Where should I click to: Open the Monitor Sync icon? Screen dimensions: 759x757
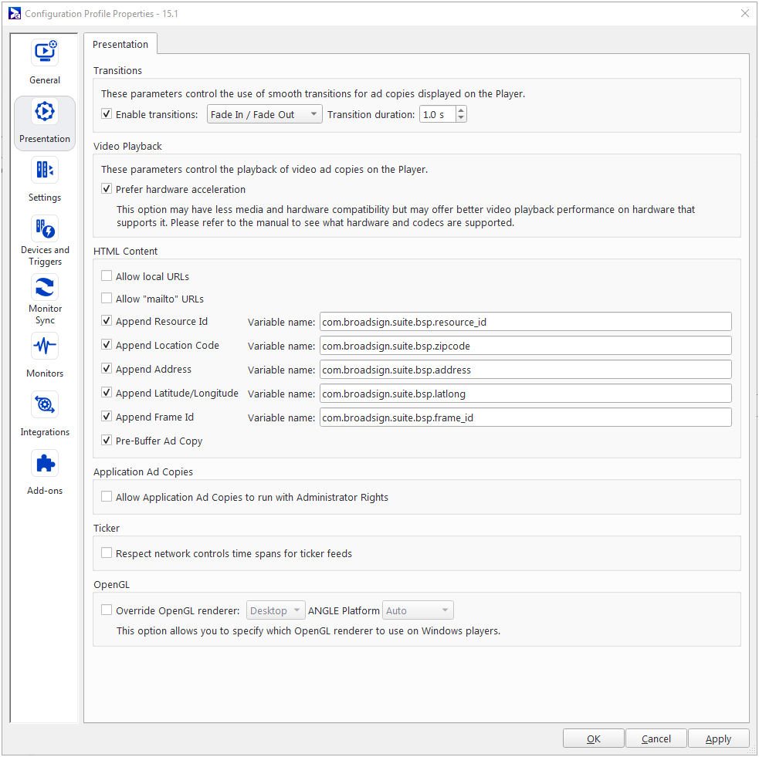point(45,288)
